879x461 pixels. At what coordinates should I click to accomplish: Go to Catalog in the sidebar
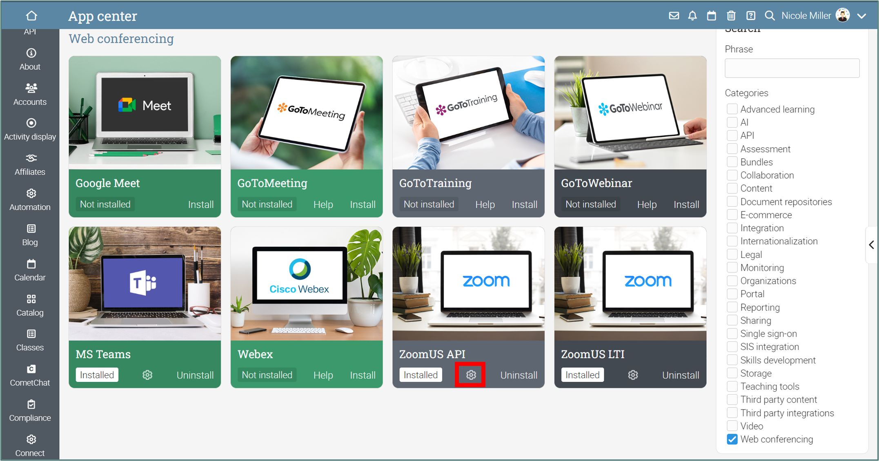click(x=30, y=305)
